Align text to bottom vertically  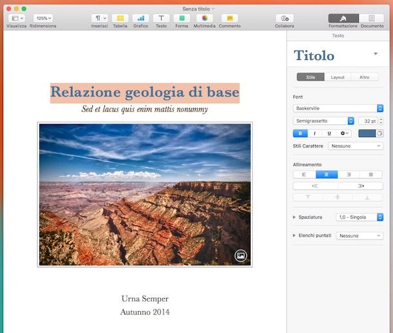(x=367, y=198)
